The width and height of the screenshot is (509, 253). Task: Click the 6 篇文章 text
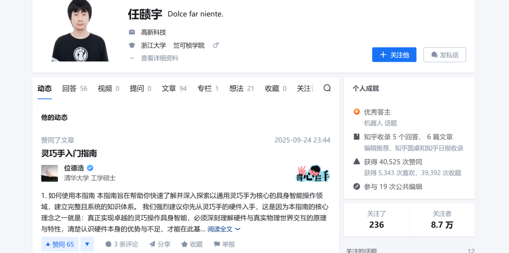pos(440,137)
